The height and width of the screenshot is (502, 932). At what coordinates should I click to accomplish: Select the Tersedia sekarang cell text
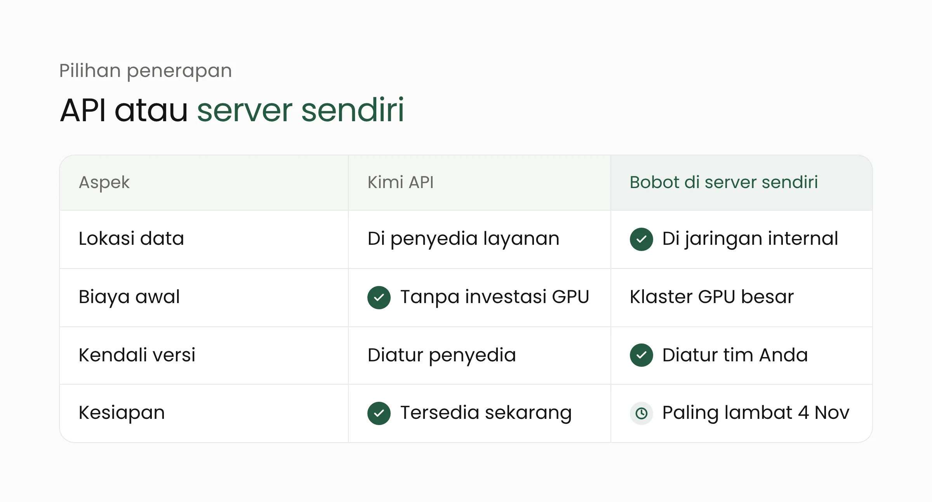pyautogui.click(x=486, y=413)
